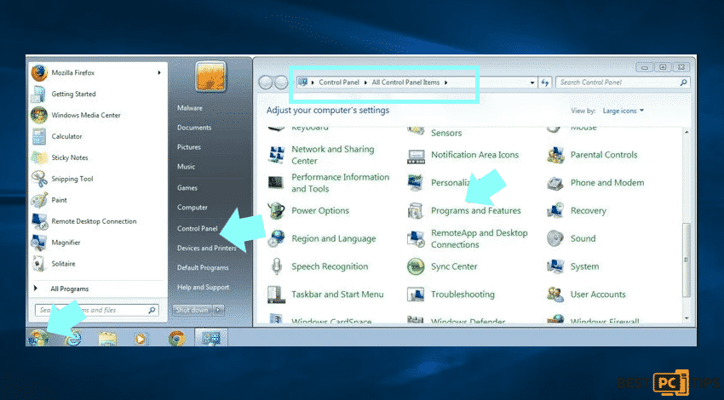The image size is (724, 400).
Task: Launch the Snipping Tool icon
Action: click(39, 179)
